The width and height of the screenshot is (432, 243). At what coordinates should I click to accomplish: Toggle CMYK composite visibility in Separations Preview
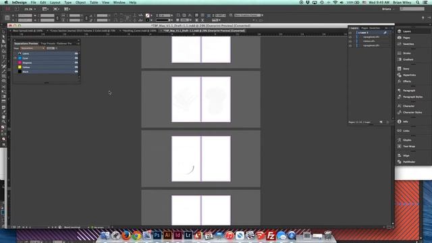click(16, 54)
